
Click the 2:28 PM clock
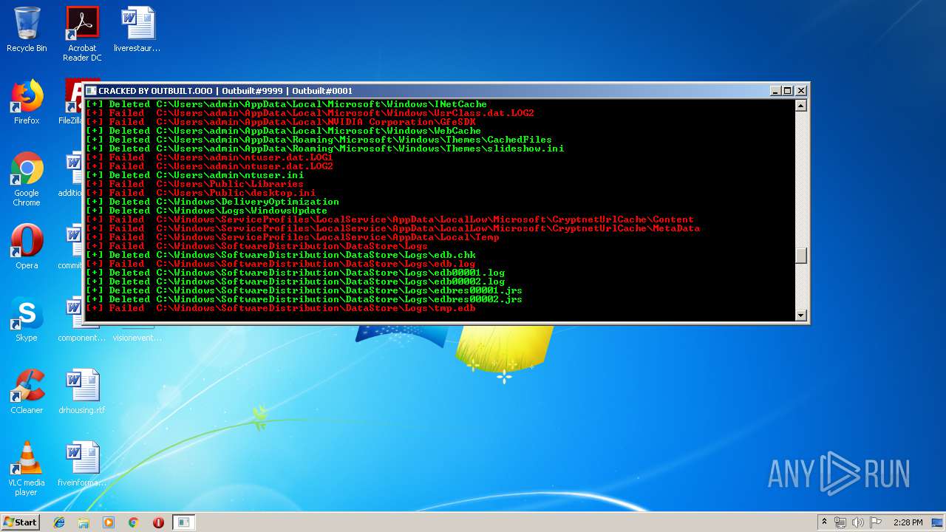(908, 522)
